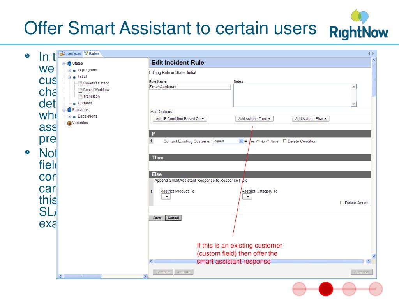Click the tree panel scrollbar right arrow
Screen dimensions: 399x299
[x=145, y=276]
